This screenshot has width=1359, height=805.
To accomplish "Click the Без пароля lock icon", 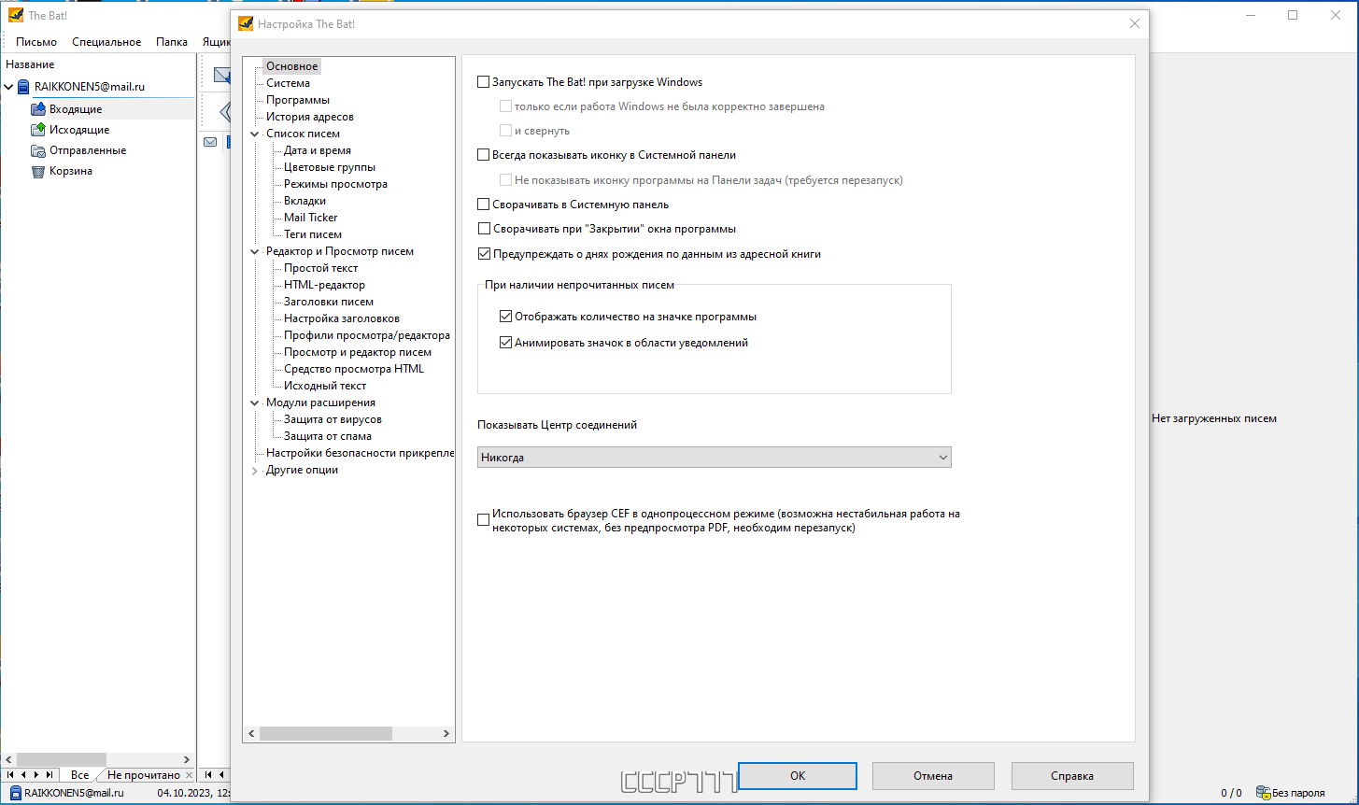I will click(x=1263, y=792).
